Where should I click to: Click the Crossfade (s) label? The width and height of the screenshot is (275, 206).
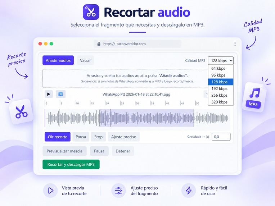[198, 137]
